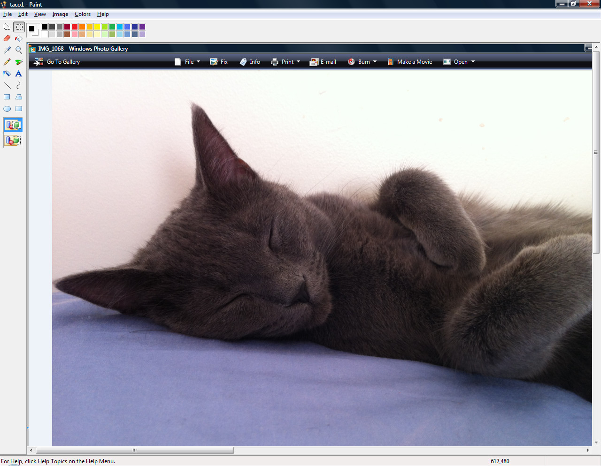Select the Text tool
The height and width of the screenshot is (466, 601).
pos(19,74)
